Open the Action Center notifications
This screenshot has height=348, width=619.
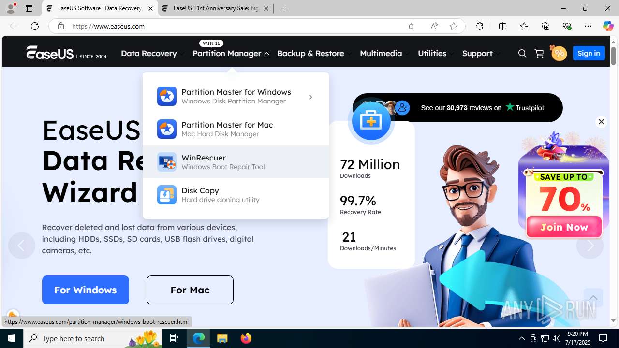603,338
